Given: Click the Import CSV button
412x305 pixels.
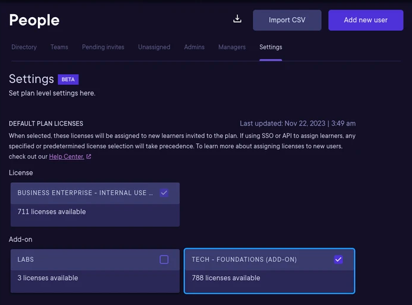Looking at the screenshot, I should click(287, 20).
